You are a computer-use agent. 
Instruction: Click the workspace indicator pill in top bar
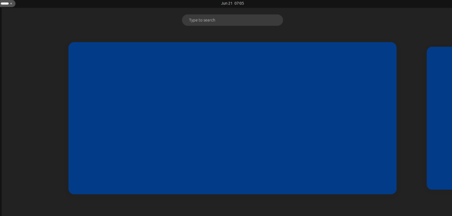(x=7, y=4)
